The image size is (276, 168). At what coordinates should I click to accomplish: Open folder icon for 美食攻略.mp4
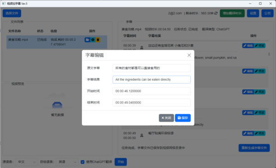point(87,40)
